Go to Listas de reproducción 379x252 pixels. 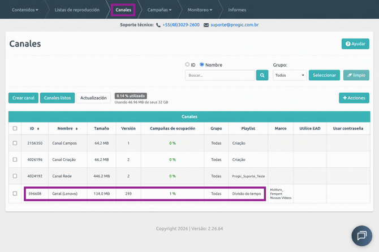[x=77, y=10]
